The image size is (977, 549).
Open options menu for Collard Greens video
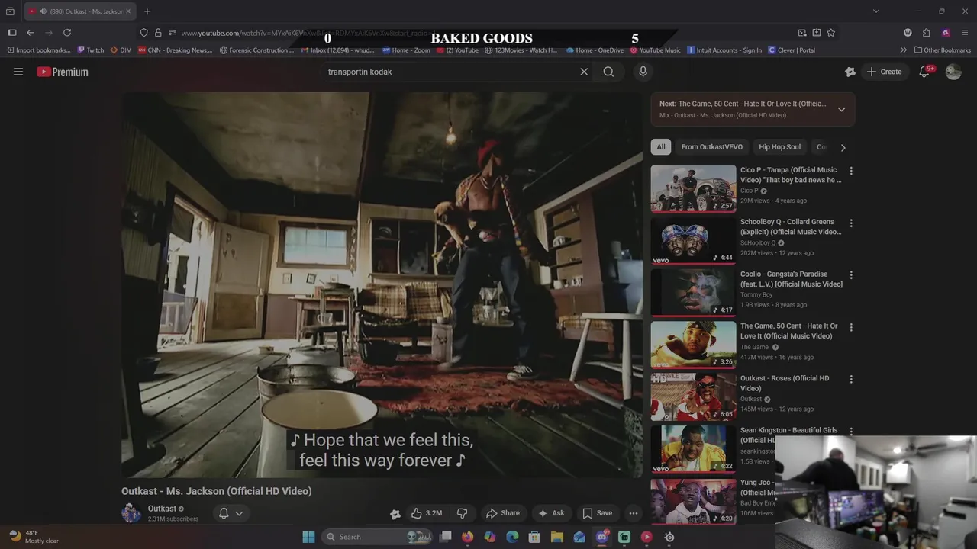[x=851, y=223]
